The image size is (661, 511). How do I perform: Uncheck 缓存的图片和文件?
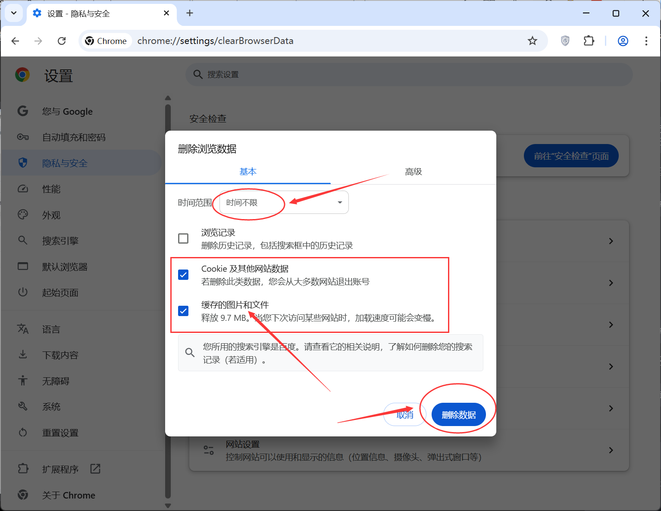(x=183, y=310)
